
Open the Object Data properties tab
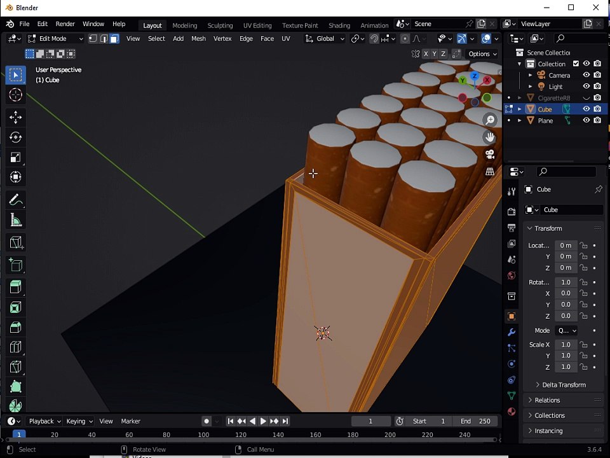512,396
